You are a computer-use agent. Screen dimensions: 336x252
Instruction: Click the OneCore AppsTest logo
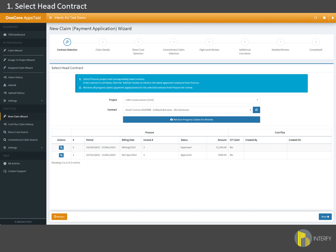[23, 18]
